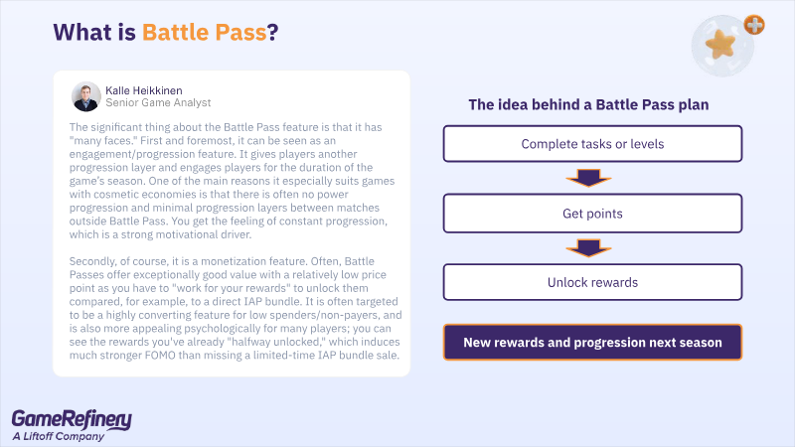Click the arrow below Get points box

coord(592,247)
